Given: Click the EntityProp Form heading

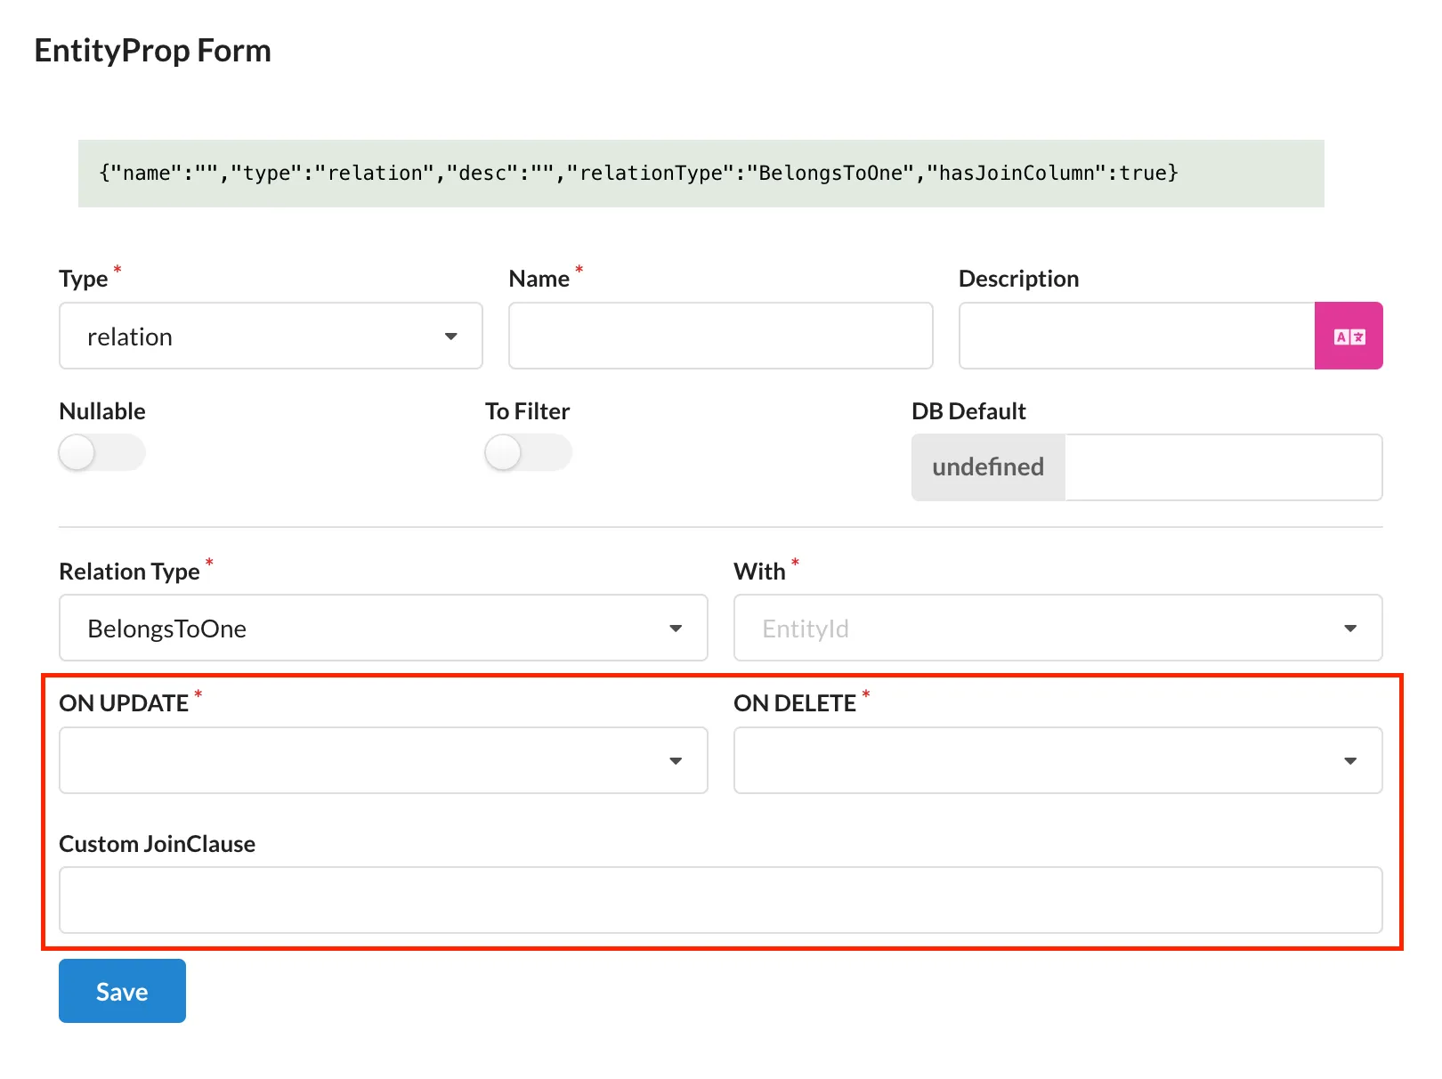Looking at the screenshot, I should [152, 51].
